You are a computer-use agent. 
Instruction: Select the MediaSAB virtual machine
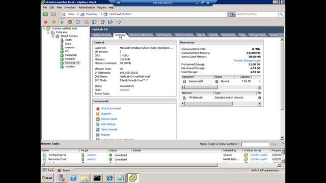tap(71, 55)
